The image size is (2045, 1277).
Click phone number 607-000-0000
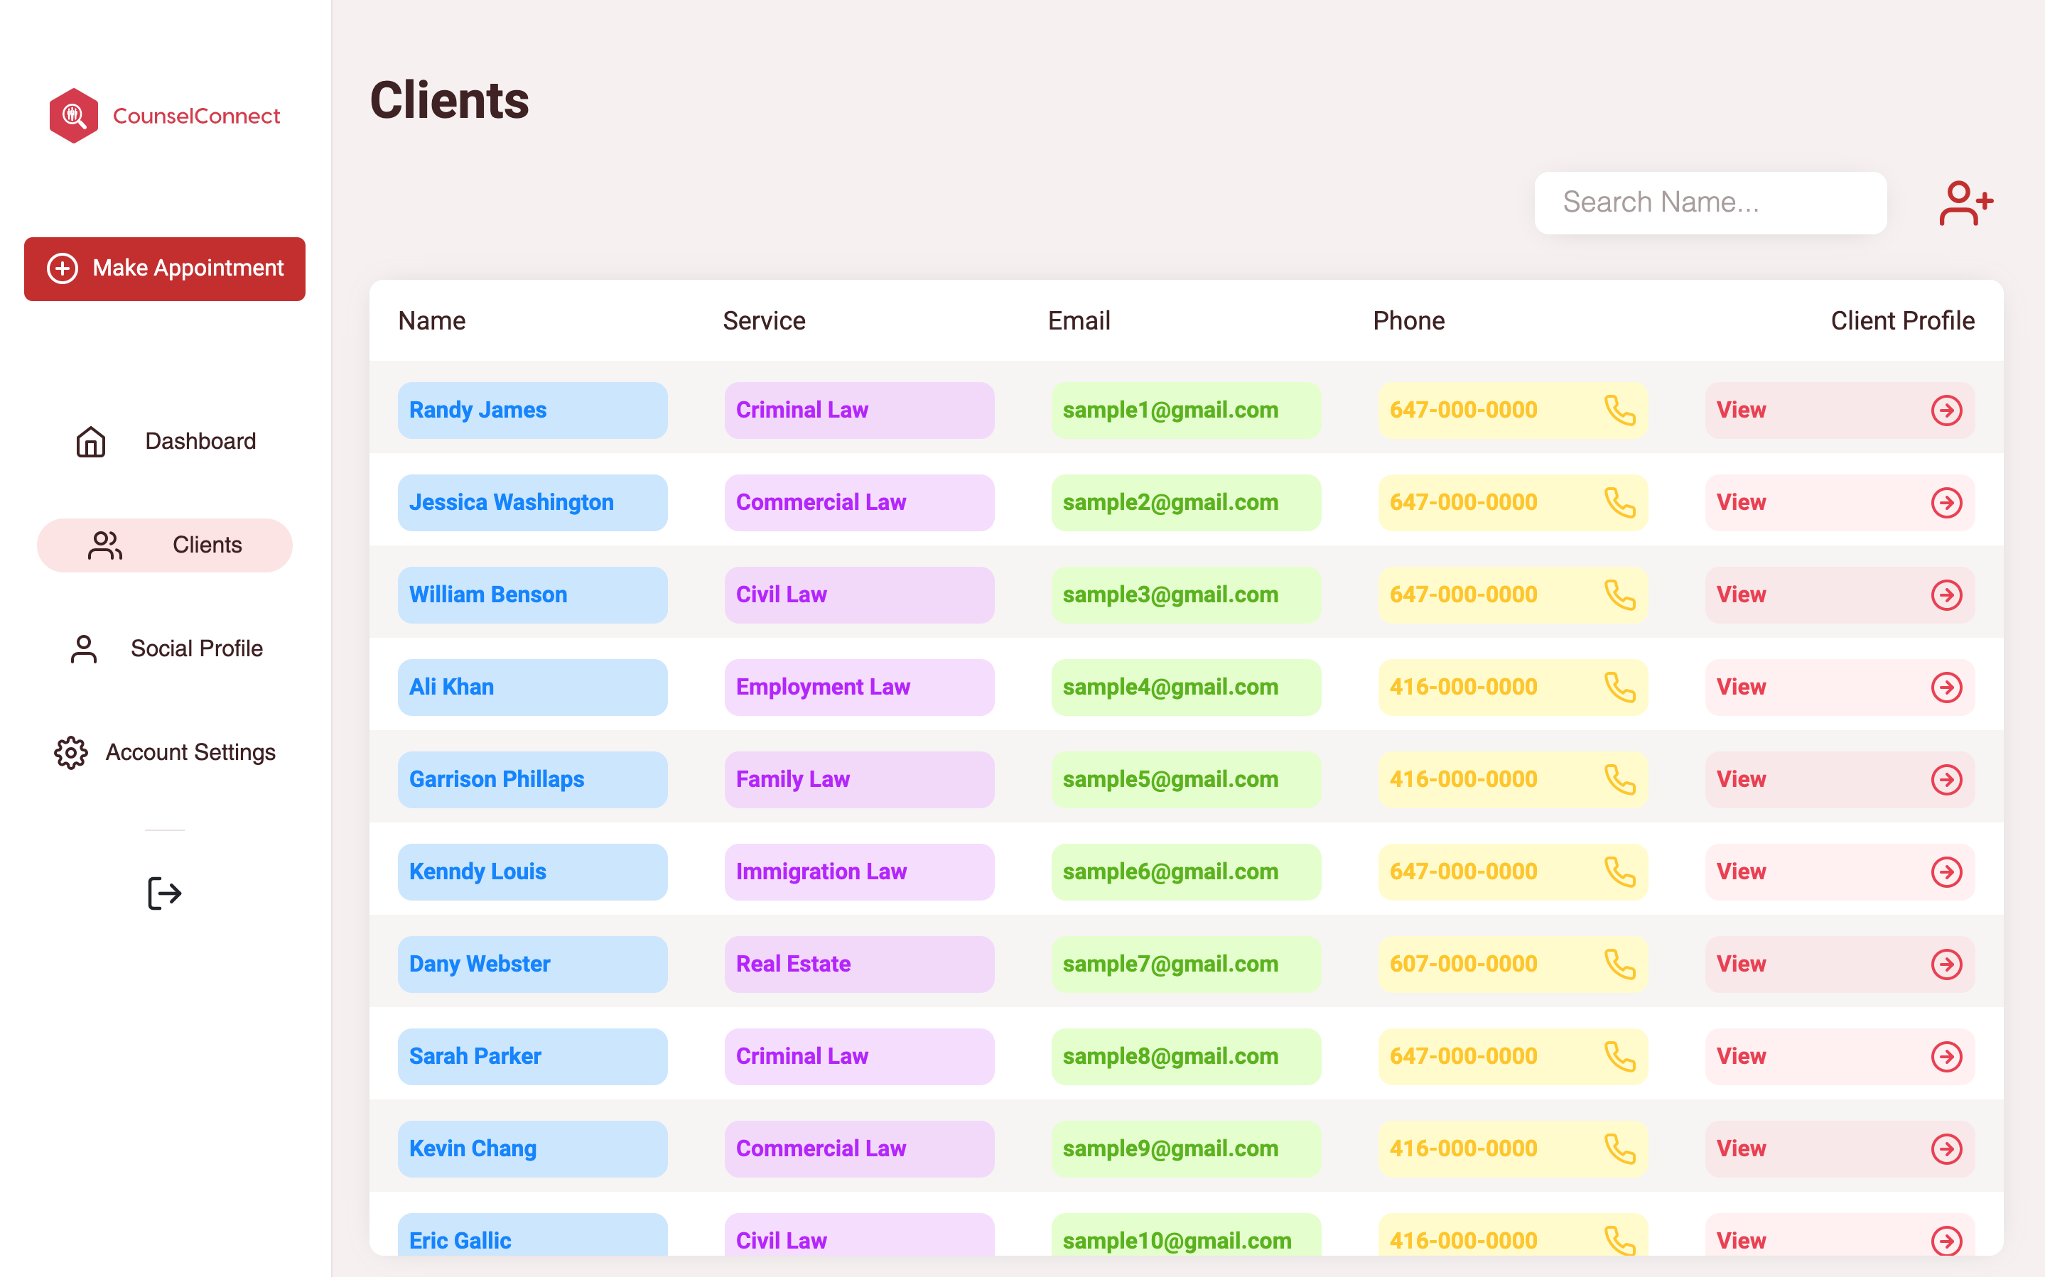pyautogui.click(x=1463, y=964)
